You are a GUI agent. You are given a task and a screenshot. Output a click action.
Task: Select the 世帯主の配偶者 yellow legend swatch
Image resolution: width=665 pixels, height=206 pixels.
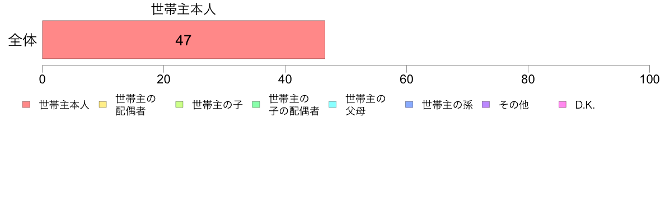[x=102, y=105]
